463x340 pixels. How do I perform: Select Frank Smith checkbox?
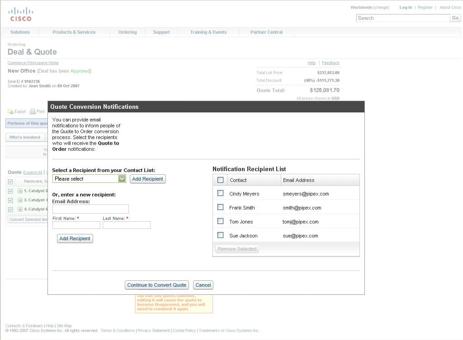220,207
